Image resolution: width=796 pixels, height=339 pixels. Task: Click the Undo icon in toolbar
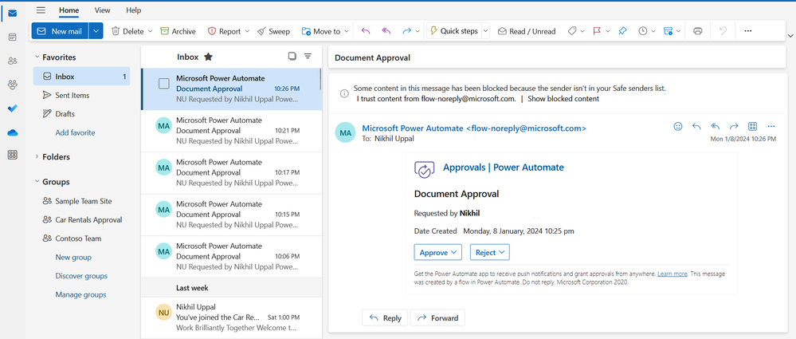pyautogui.click(x=723, y=31)
